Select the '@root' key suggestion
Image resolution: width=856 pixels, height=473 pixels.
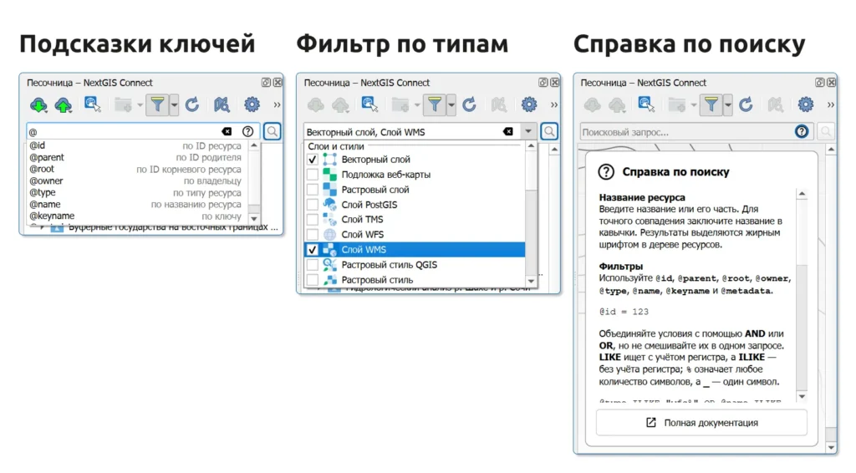(x=137, y=169)
